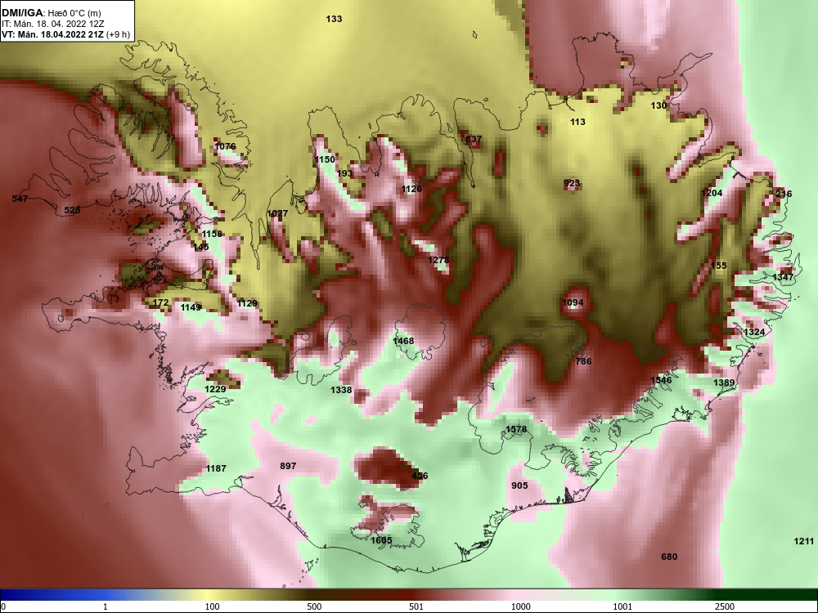Click the value 1338 on the map

click(x=341, y=390)
